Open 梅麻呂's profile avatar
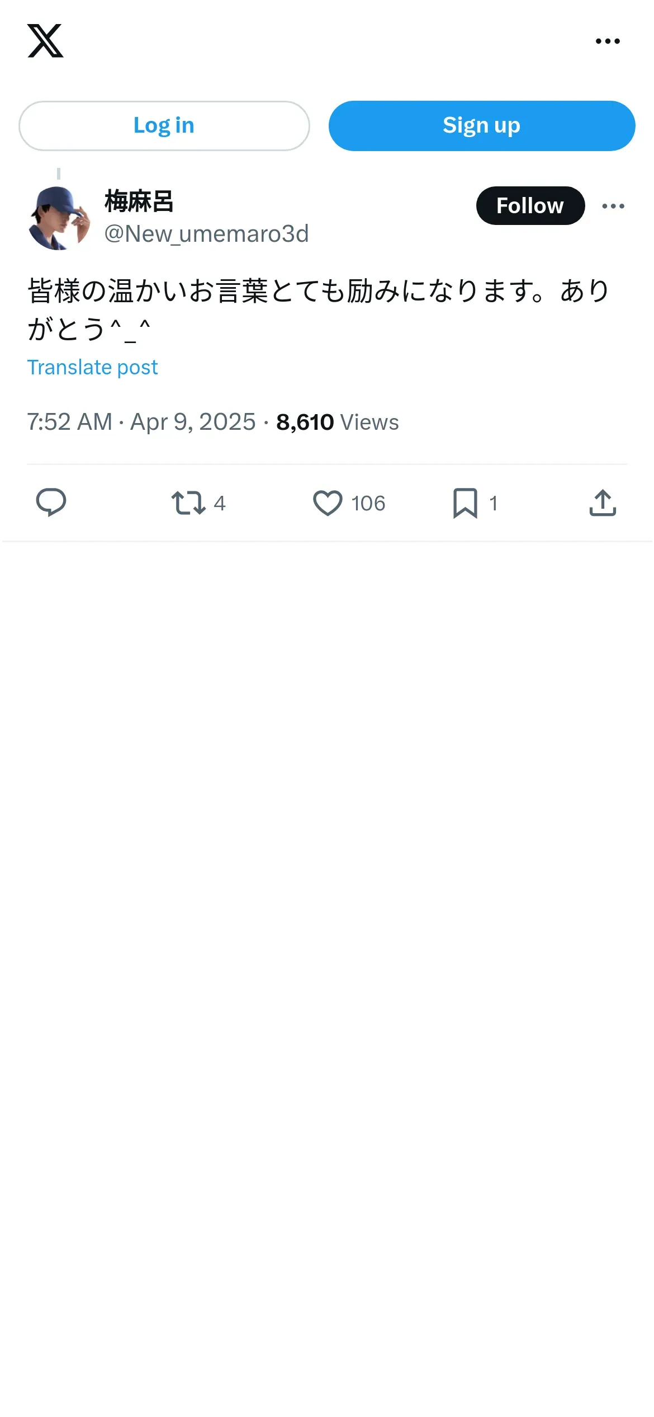654x1417 pixels. [x=59, y=218]
